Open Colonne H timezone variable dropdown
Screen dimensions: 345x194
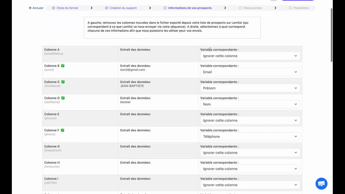[250, 169]
